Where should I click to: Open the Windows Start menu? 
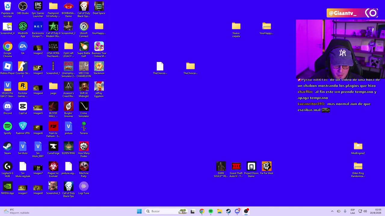click(x=139, y=211)
